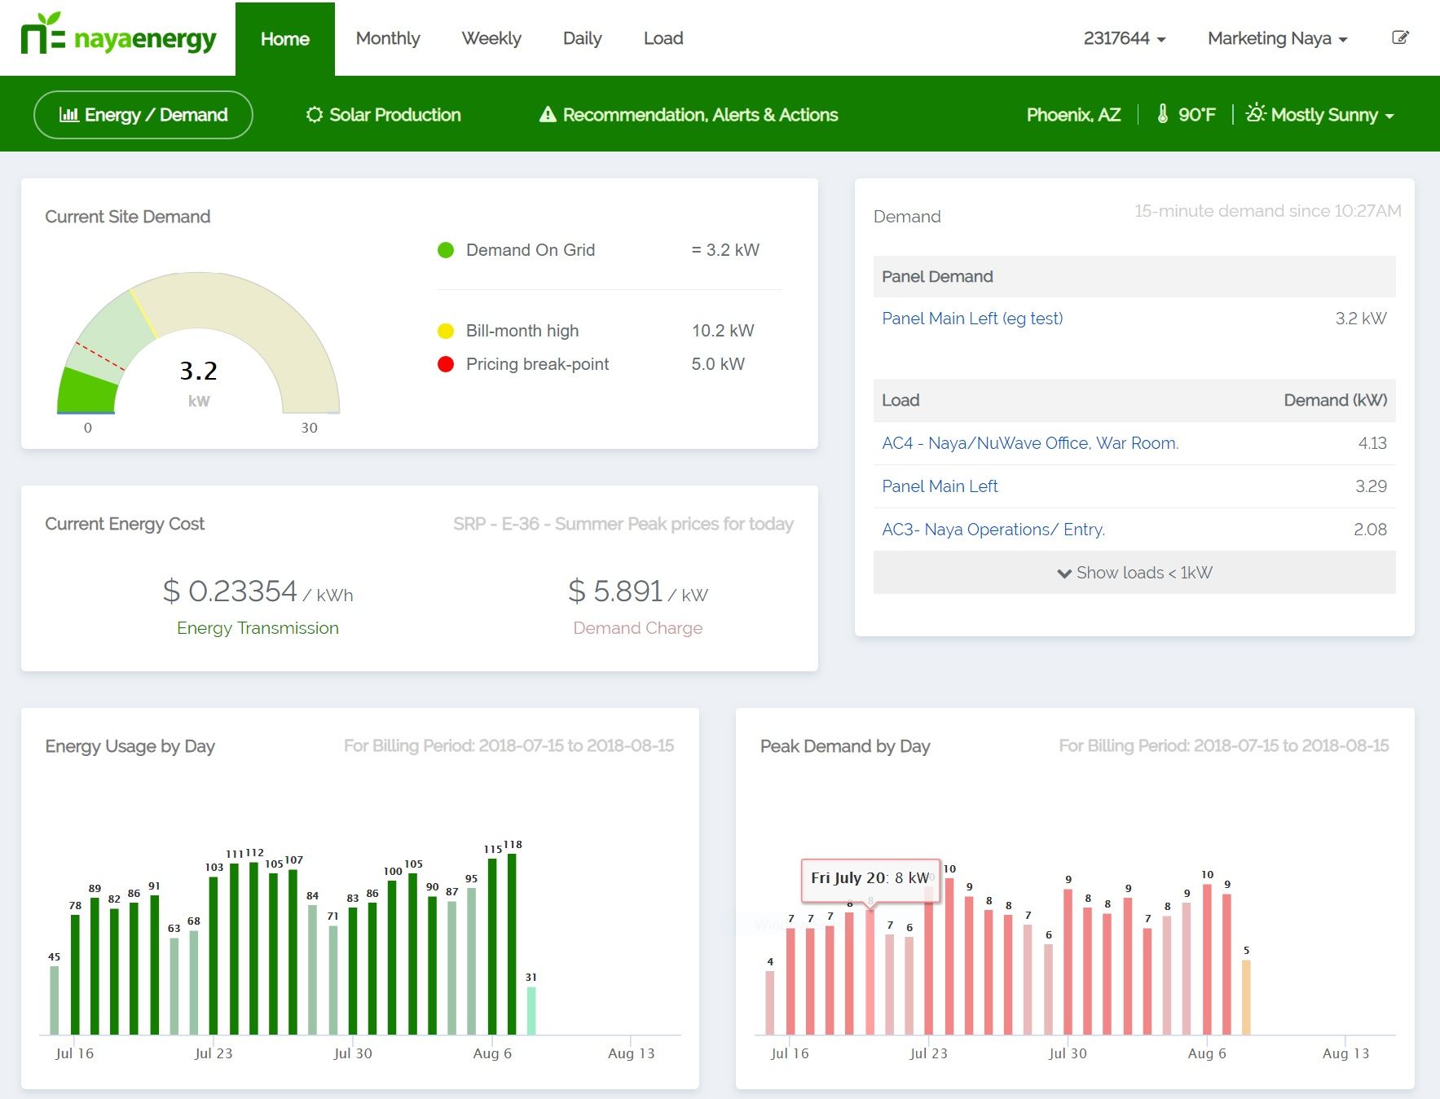Click the red Pricing break-point legend dot

pyautogui.click(x=446, y=364)
